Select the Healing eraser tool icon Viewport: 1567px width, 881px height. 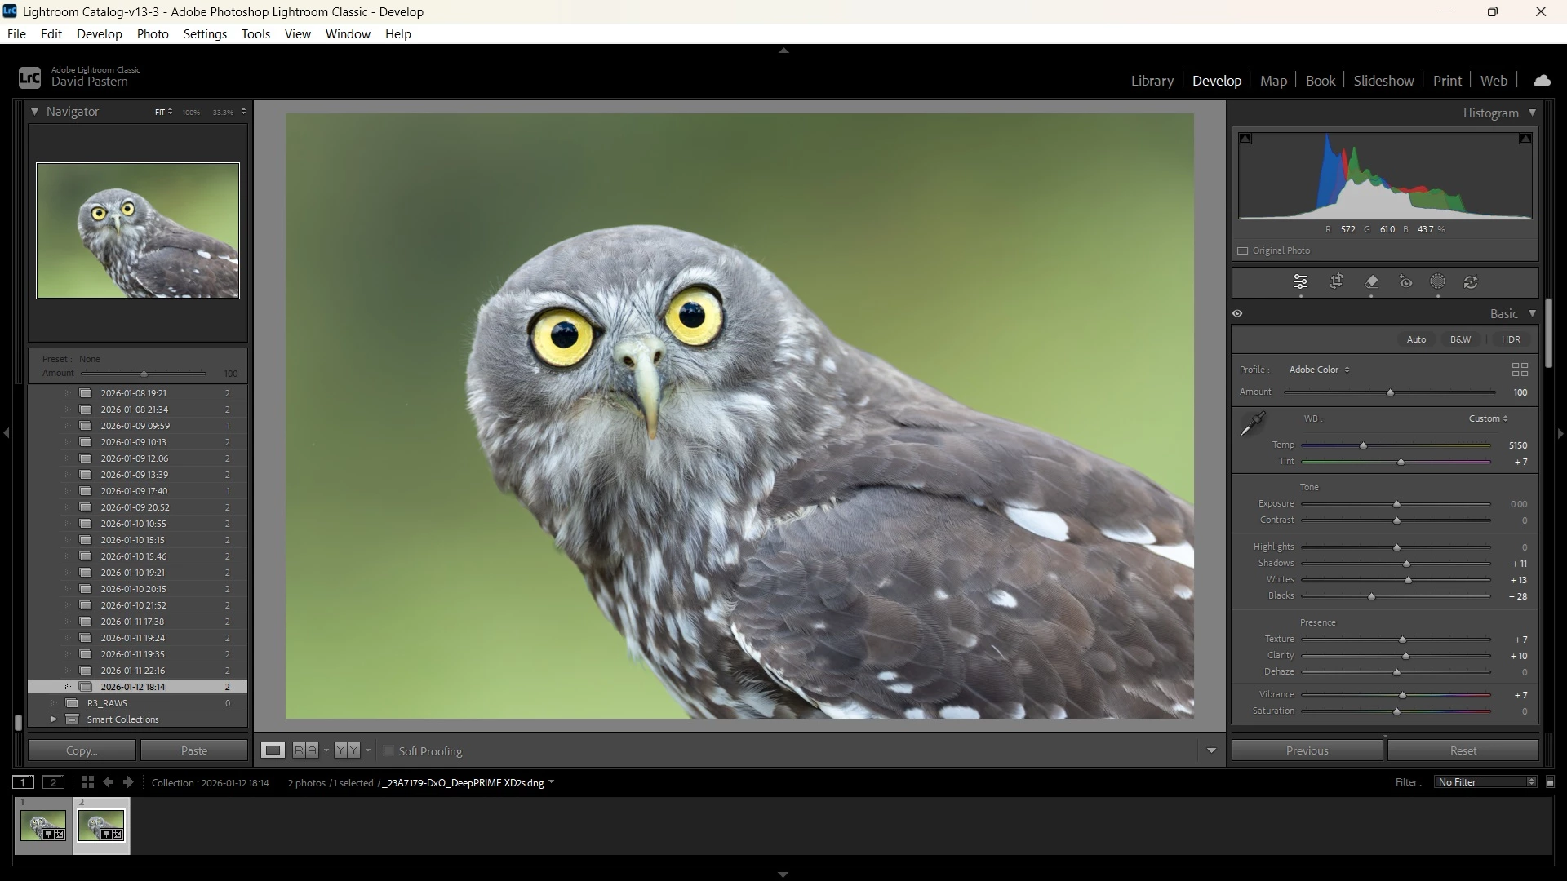[x=1371, y=282]
